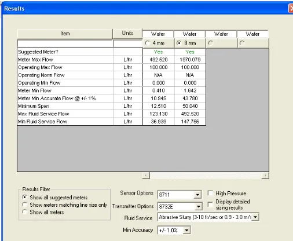Click the empty input field below Item header
293x241 pixels.
[x=65, y=43]
